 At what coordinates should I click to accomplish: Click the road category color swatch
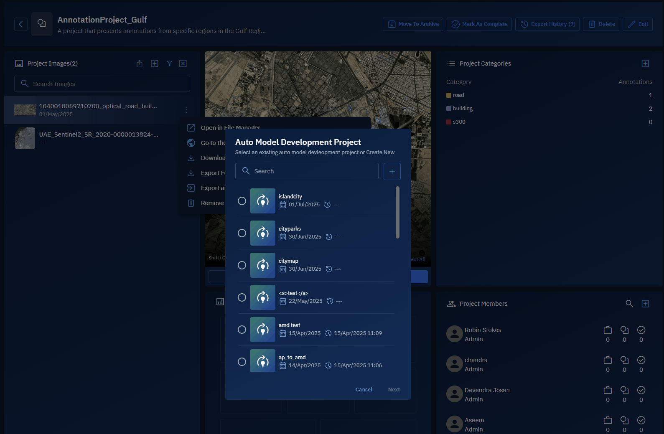[x=449, y=95]
